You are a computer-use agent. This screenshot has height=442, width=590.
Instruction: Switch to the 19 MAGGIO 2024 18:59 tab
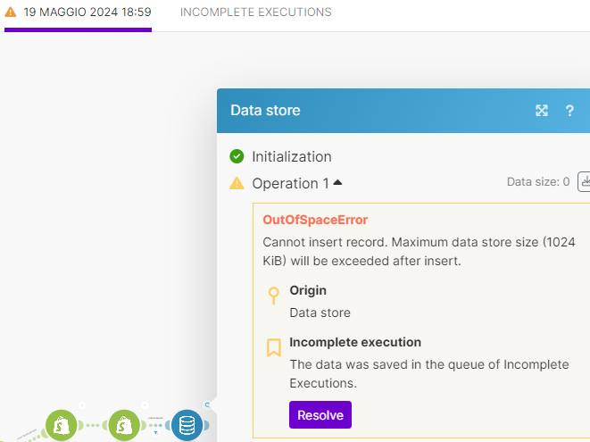pos(78,13)
